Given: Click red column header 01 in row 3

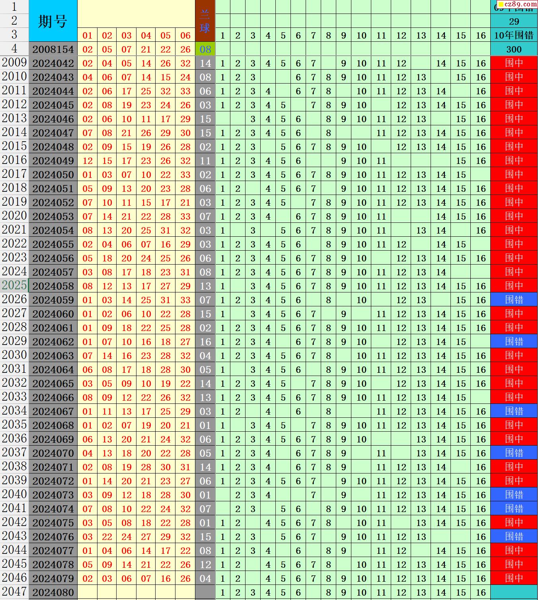Looking at the screenshot, I should 88,35.
